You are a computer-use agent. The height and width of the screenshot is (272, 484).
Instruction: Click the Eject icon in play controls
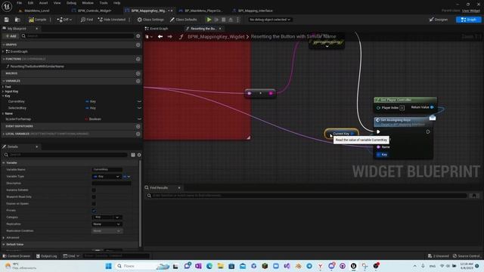[x=231, y=20]
